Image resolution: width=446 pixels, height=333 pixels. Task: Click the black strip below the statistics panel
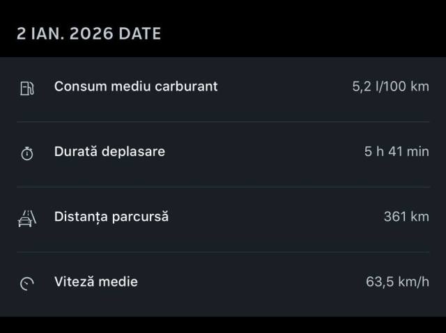[223, 325]
